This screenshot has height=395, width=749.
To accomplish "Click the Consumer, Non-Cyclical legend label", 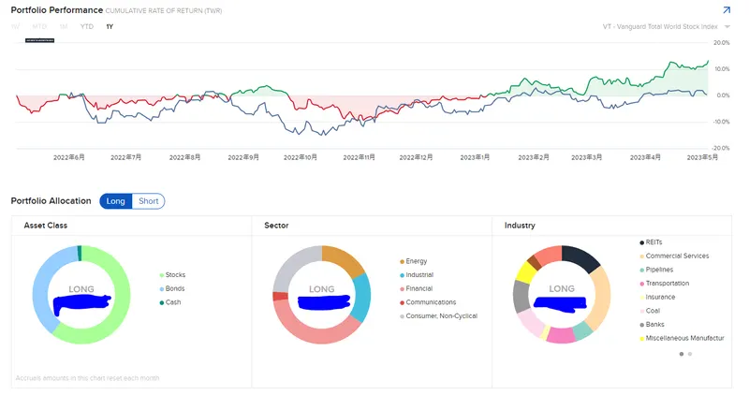I will tap(442, 315).
